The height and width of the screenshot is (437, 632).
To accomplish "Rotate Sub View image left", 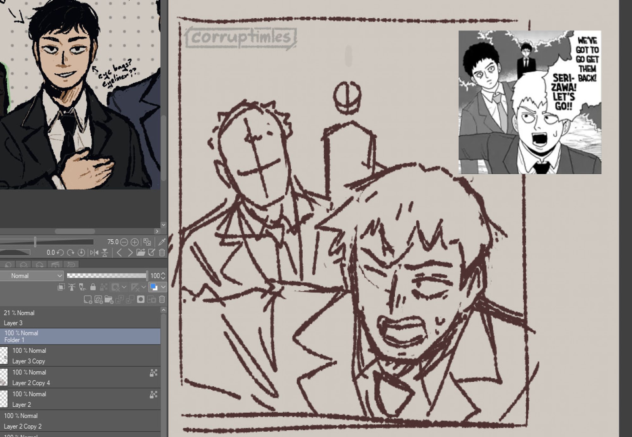I will (x=60, y=253).
